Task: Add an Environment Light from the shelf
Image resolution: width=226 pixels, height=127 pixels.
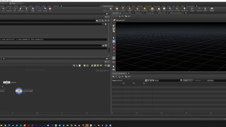Action: click(x=152, y=10)
